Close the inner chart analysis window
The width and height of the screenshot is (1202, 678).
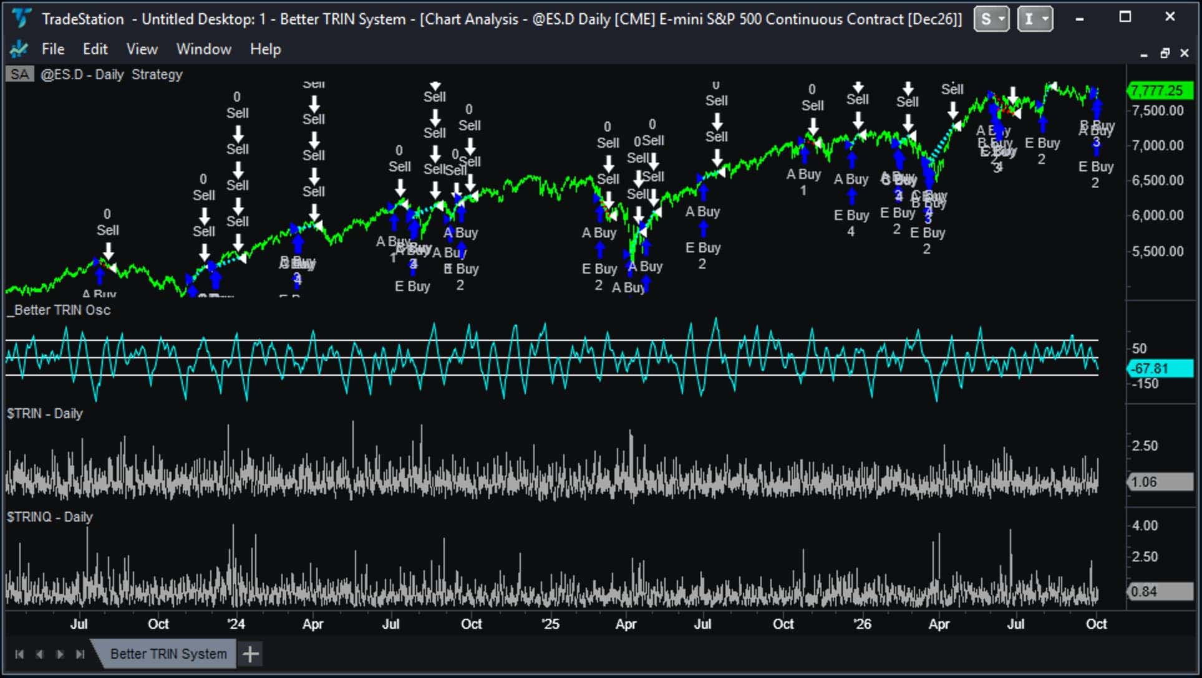[1185, 54]
